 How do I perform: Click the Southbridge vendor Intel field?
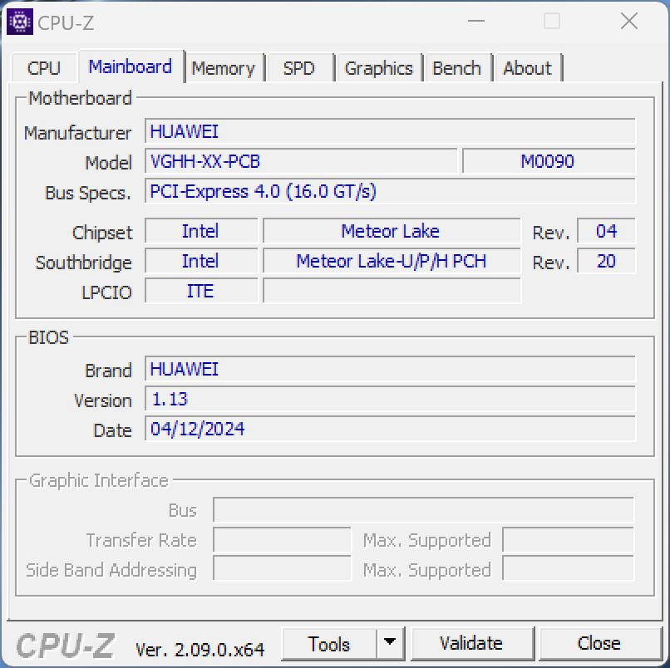point(201,261)
